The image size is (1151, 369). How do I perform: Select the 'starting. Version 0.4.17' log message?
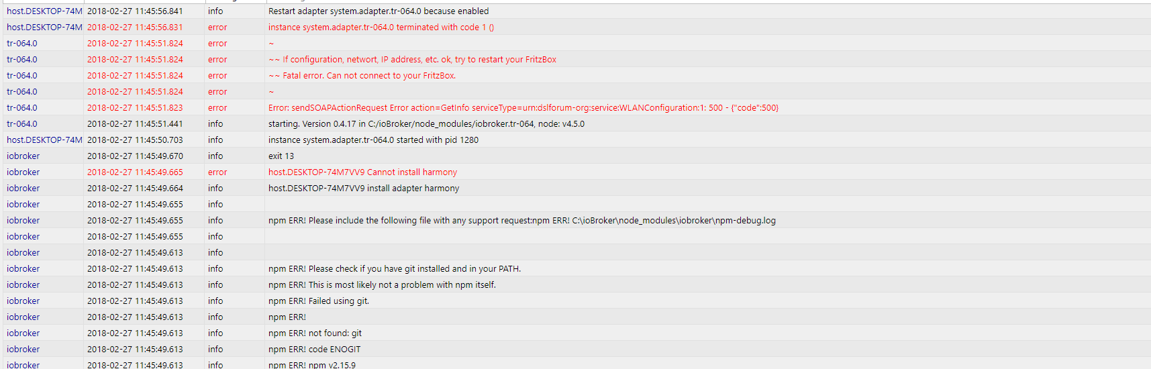pos(426,124)
